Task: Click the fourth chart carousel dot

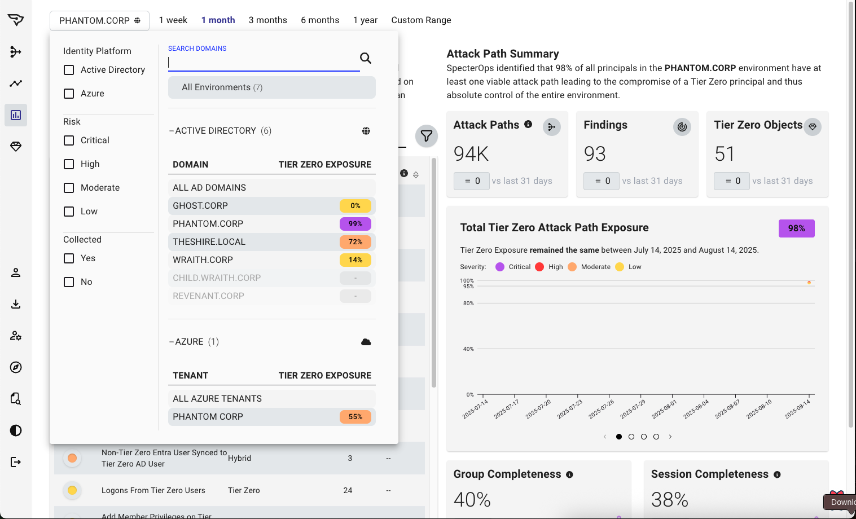Action: [656, 437]
